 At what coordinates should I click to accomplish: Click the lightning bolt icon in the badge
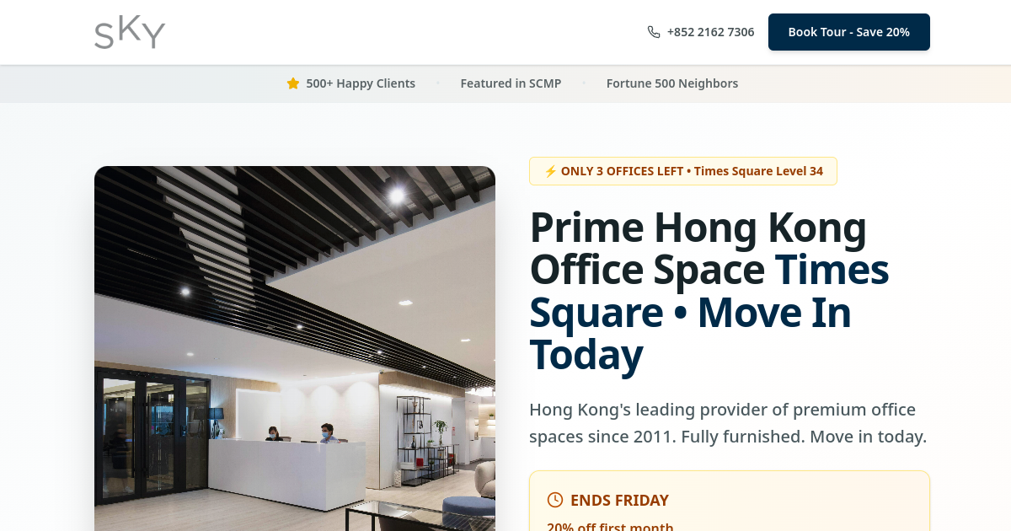550,171
